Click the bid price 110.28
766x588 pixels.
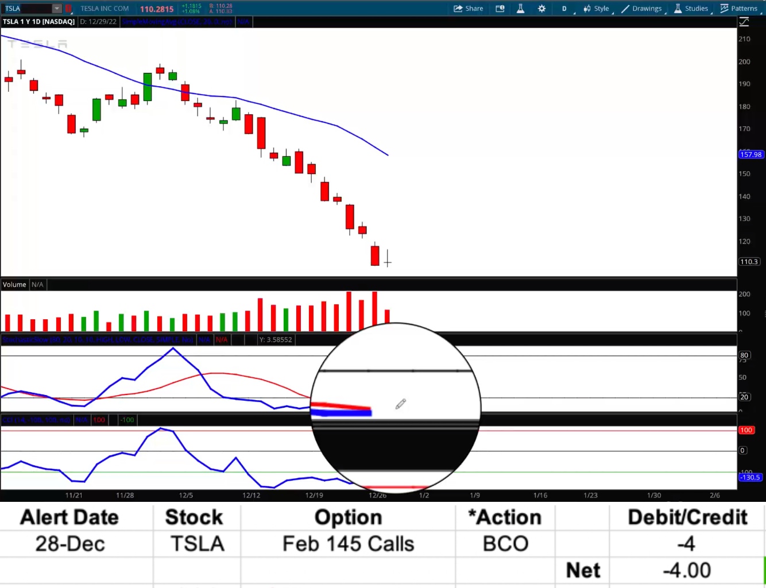tap(221, 6)
